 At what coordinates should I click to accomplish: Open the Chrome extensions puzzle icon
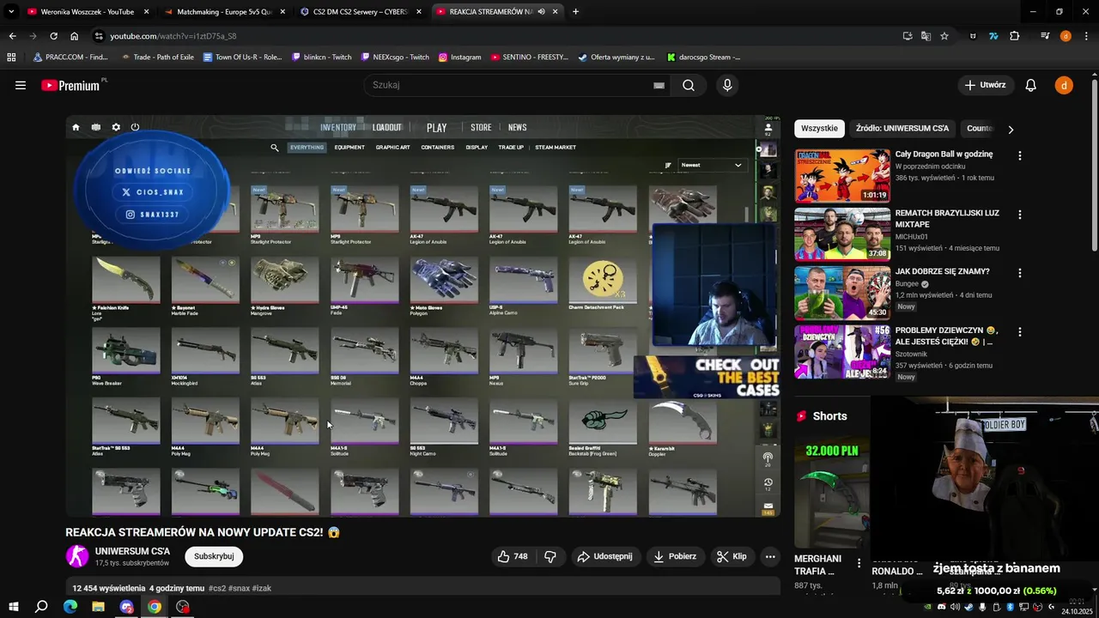(1014, 36)
